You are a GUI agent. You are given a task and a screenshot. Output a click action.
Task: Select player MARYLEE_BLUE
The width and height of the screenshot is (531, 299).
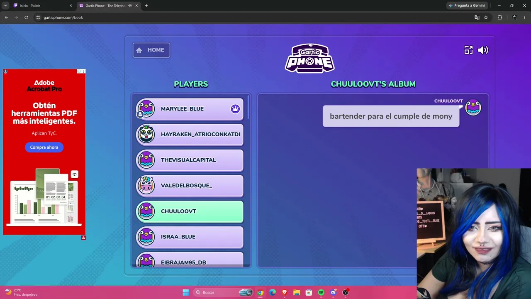click(190, 109)
